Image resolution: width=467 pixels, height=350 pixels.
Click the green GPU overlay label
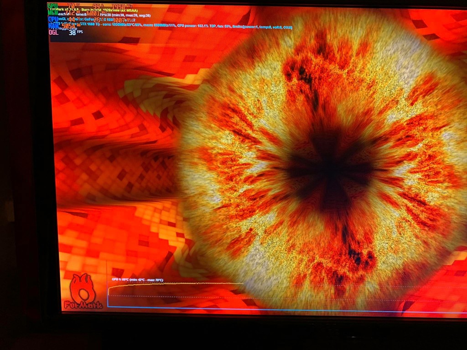coord(53,6)
